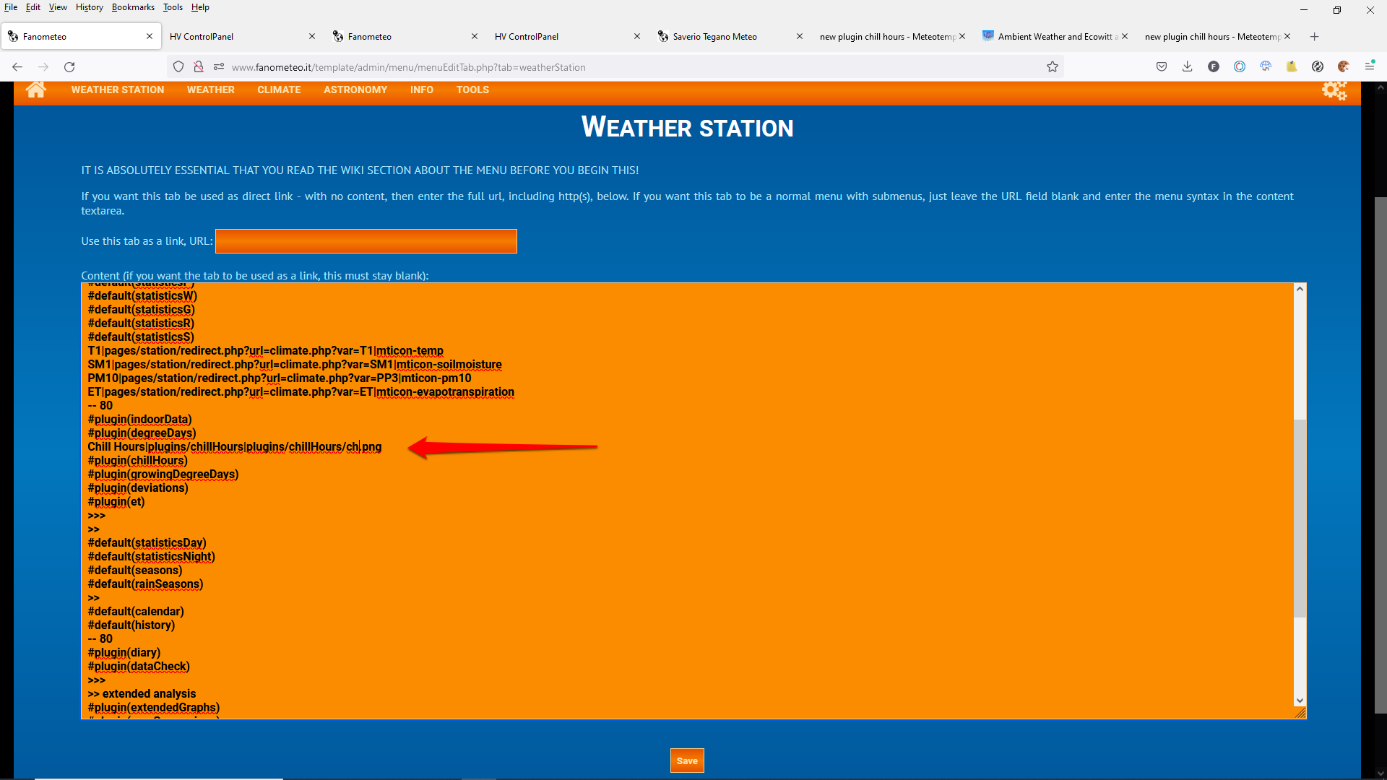Reload the current page
The image size is (1387, 780).
[69, 67]
